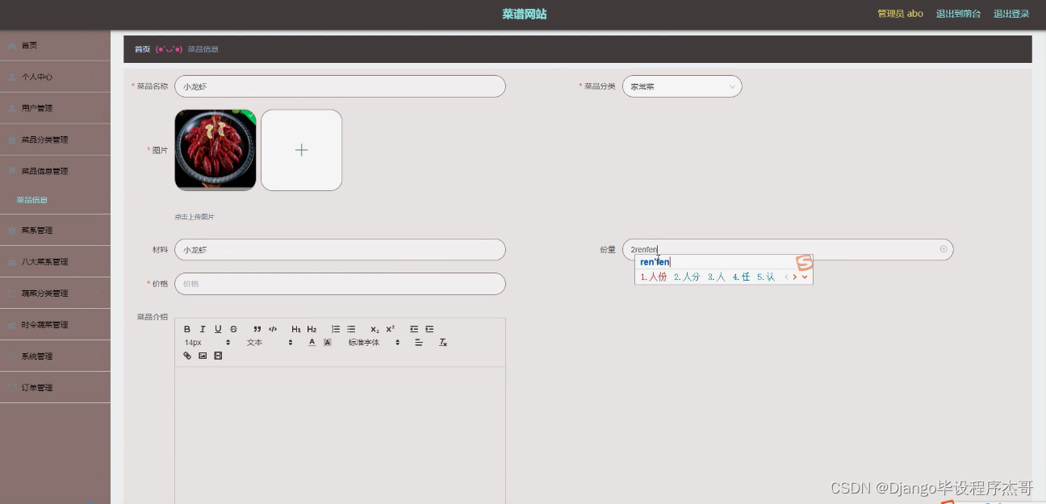This screenshot has height=504, width=1046.
Task: Clear the 份量 input field
Action: (x=943, y=249)
